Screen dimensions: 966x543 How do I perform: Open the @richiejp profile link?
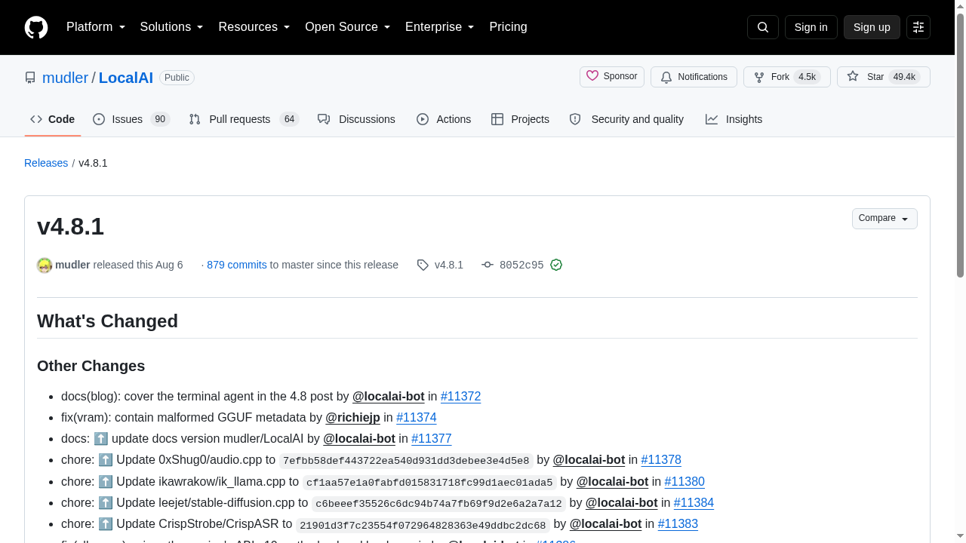[x=353, y=418]
